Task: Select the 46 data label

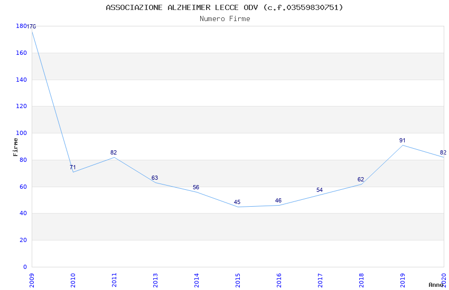Action: tap(278, 200)
